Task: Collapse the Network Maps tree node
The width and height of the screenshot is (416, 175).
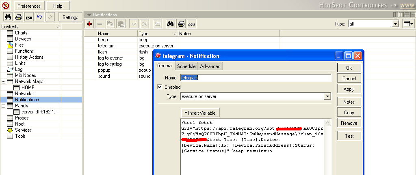Action: point(3,81)
